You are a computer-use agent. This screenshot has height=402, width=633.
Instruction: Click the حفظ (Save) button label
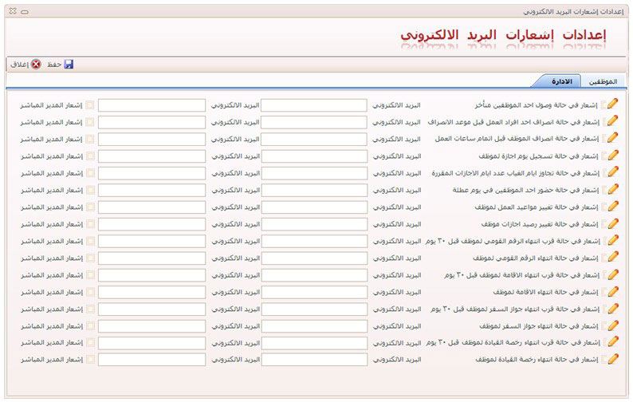pos(54,65)
